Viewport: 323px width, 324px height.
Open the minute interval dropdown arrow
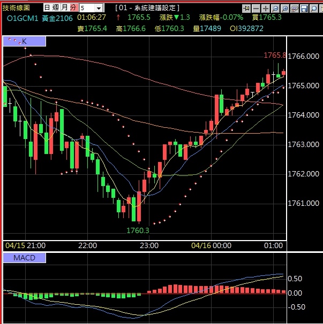click(99, 8)
